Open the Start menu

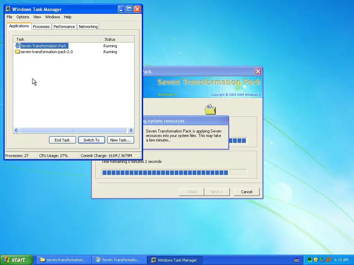[x=17, y=260]
